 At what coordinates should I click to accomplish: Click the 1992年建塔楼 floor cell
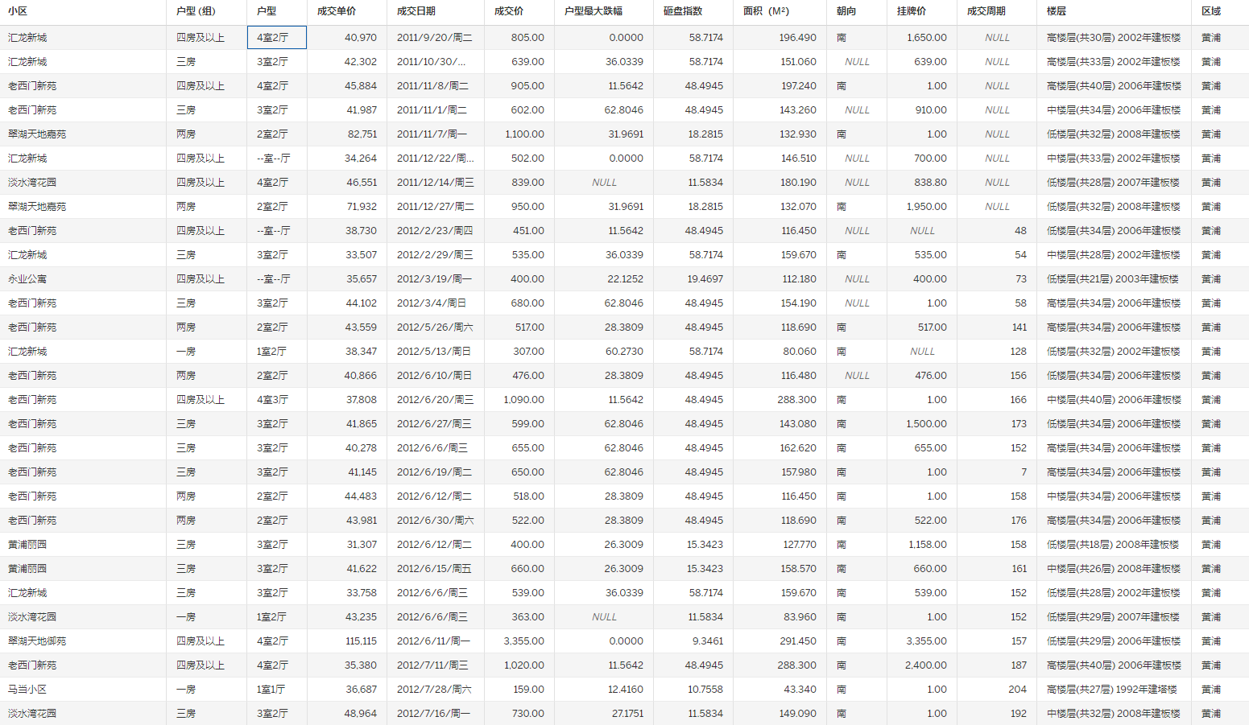(1114, 690)
